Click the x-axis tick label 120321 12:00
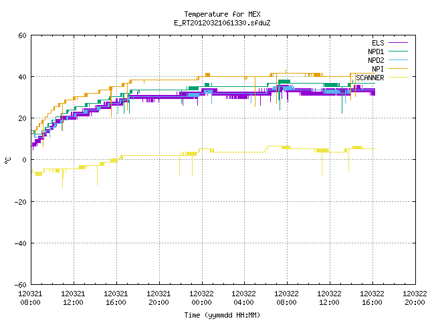Image resolution: width=428 pixels, height=321 pixels. pos(73,298)
